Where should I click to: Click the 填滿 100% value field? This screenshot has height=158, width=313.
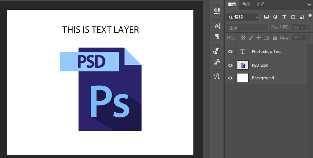click(x=298, y=38)
